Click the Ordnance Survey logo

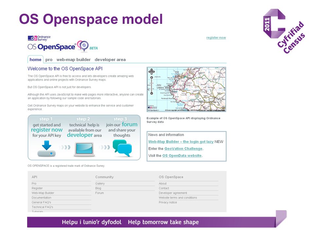click(x=39, y=38)
